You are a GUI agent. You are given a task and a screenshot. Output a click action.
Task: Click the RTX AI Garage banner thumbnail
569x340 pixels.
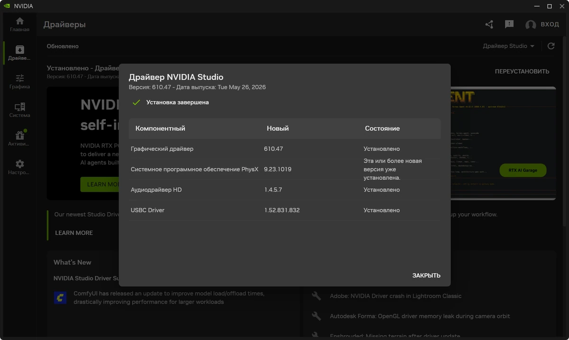pos(503,142)
